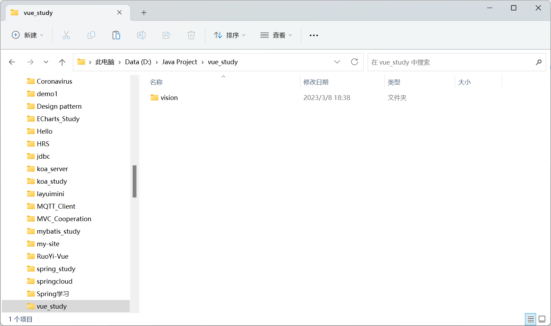Select mybatis_study folder in sidebar
The height and width of the screenshot is (326, 551).
58,231
